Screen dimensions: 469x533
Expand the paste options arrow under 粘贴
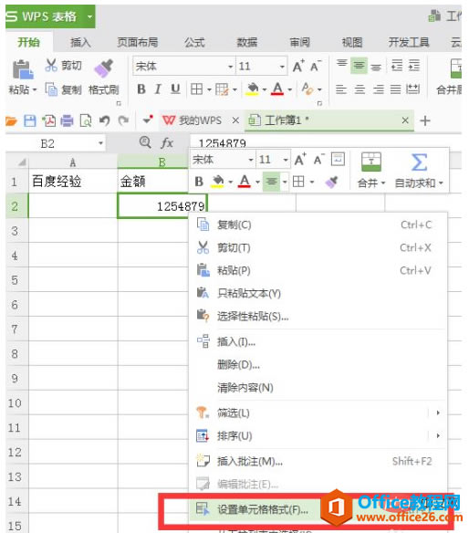point(35,90)
